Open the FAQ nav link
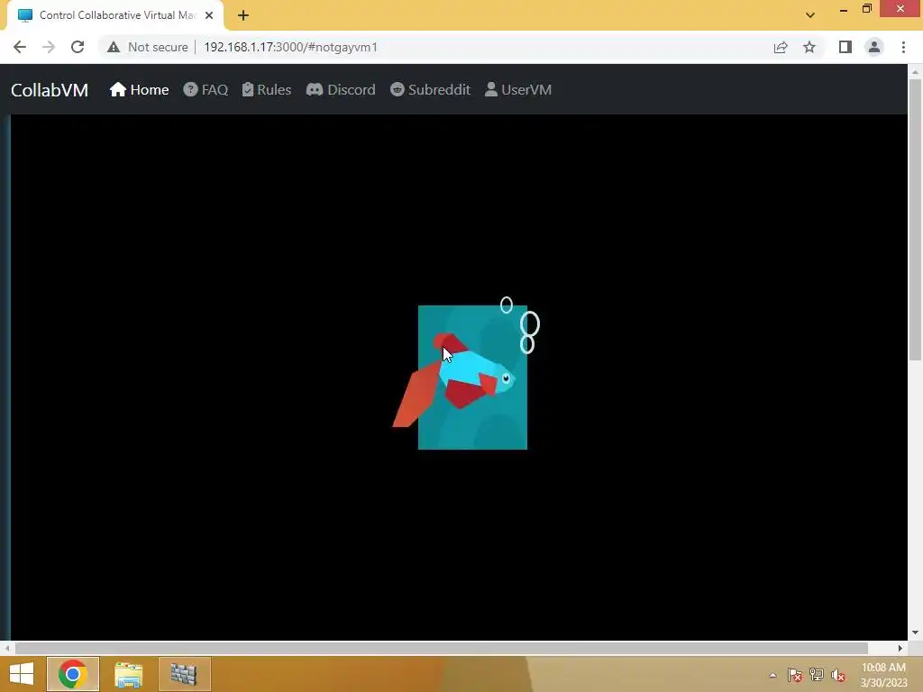The width and height of the screenshot is (923, 692). click(x=206, y=89)
